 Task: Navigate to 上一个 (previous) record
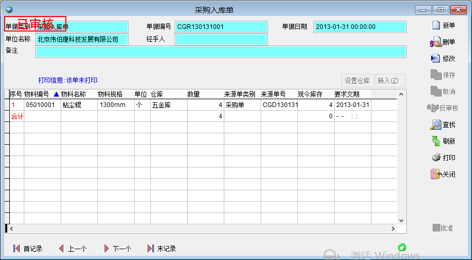click(x=61, y=249)
